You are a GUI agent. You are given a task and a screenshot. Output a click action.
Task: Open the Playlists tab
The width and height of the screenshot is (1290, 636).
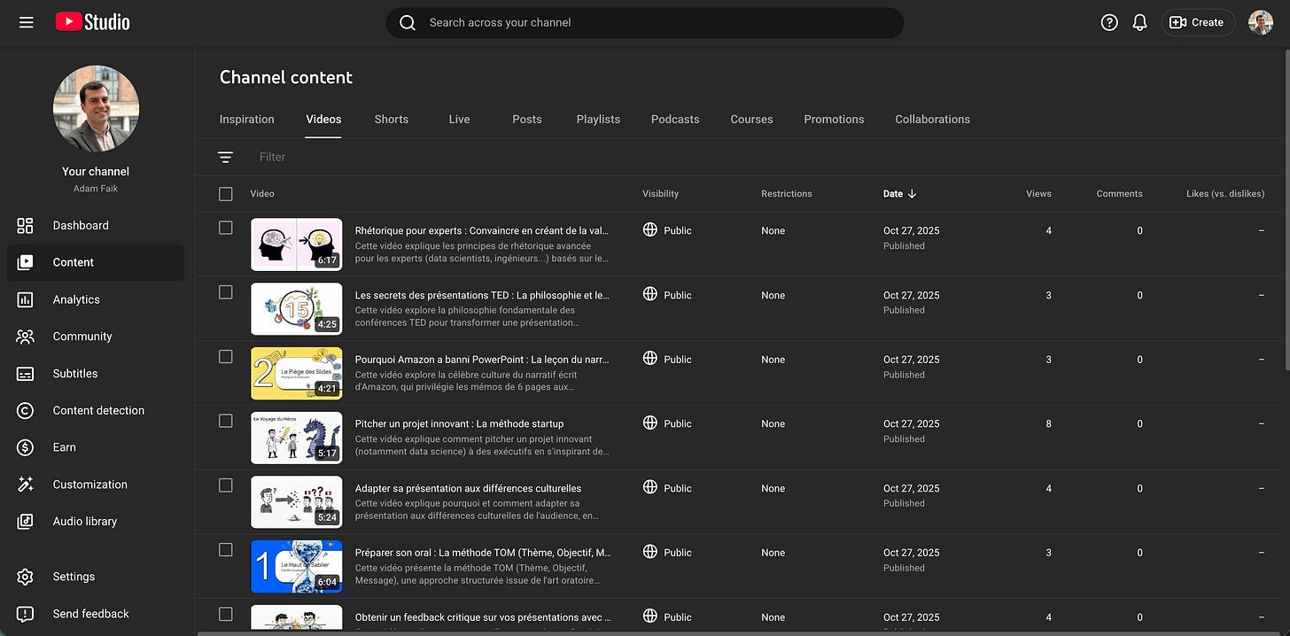(x=597, y=119)
